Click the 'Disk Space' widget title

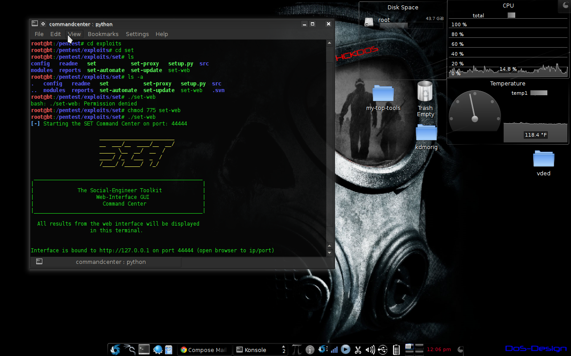pyautogui.click(x=403, y=8)
